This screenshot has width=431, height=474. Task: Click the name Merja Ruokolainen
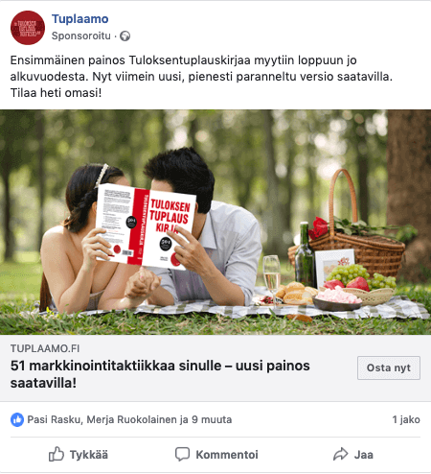[131, 419]
